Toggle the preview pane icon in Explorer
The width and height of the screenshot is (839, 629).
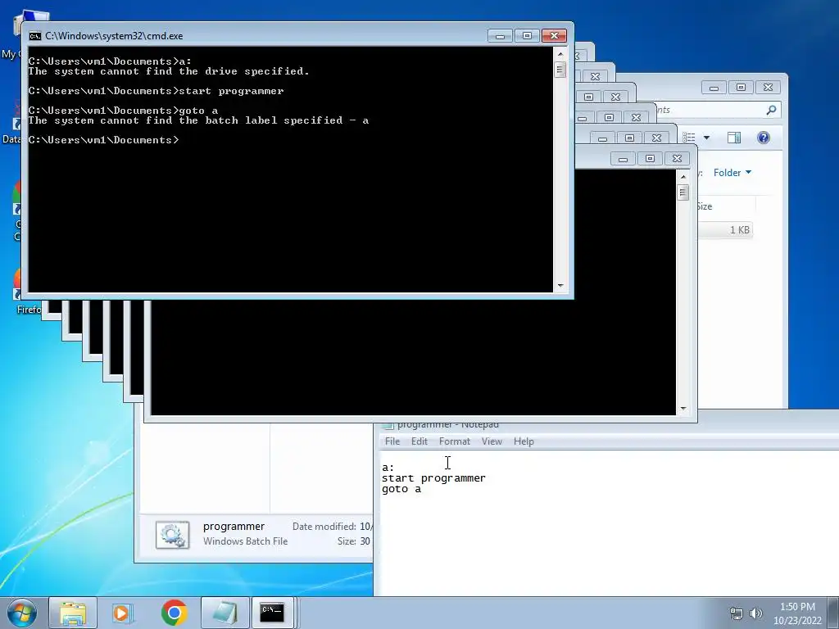(x=734, y=138)
